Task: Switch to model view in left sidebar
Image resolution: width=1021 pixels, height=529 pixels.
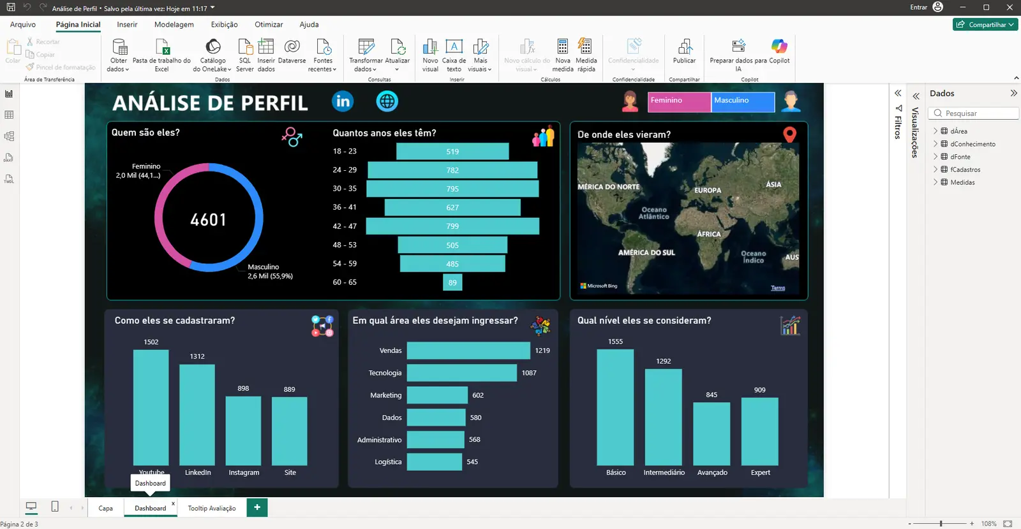Action: coord(9,136)
